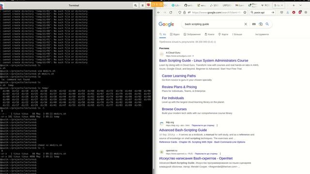This screenshot has height=174, width=310.
Task: Open the tracking protection shield icon
Action: (180, 13)
